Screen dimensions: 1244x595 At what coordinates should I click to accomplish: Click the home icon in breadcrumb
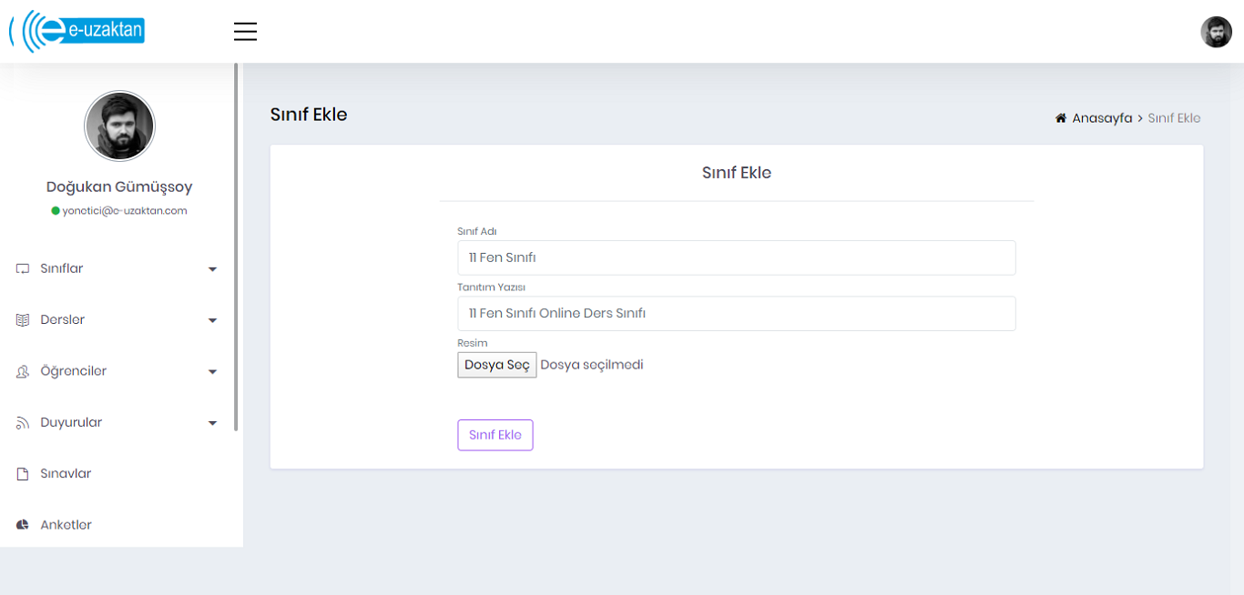1060,118
